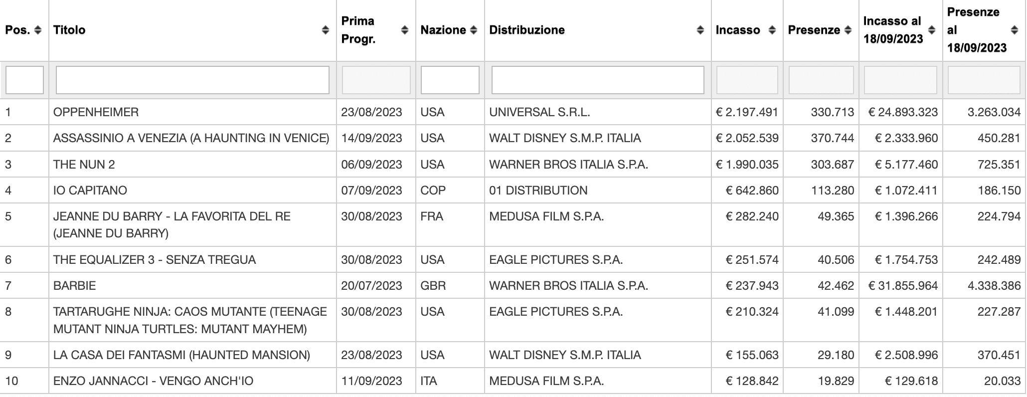
Task: Click the Distribuzione header label
Action: [527, 30]
